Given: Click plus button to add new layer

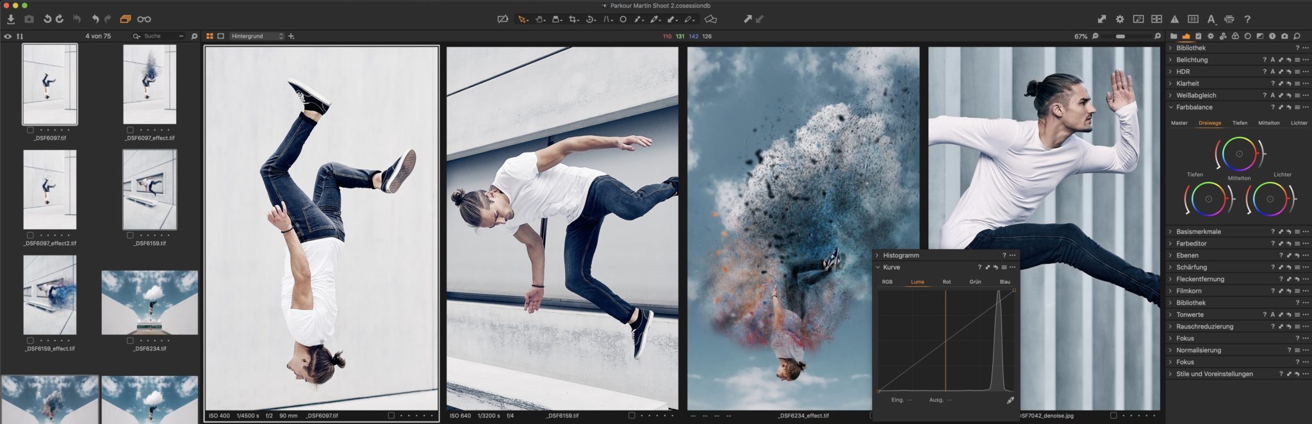Looking at the screenshot, I should (x=291, y=37).
